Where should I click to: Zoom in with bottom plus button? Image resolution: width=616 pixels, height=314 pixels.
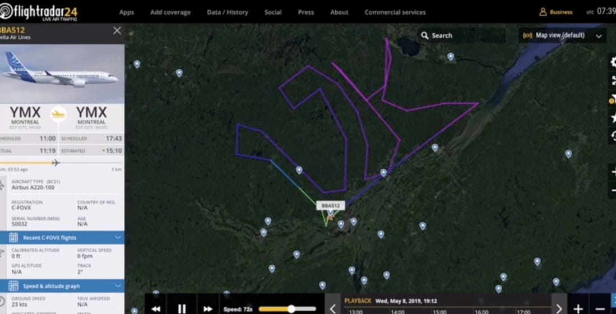pyautogui.click(x=578, y=308)
